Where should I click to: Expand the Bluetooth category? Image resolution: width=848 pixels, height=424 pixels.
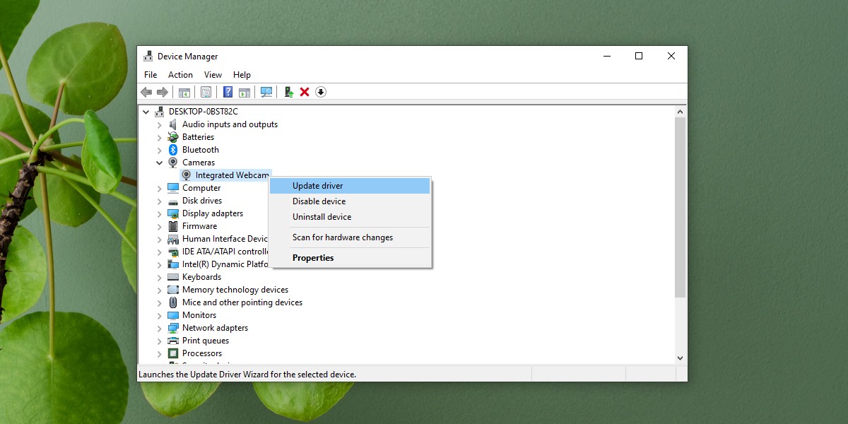[159, 149]
